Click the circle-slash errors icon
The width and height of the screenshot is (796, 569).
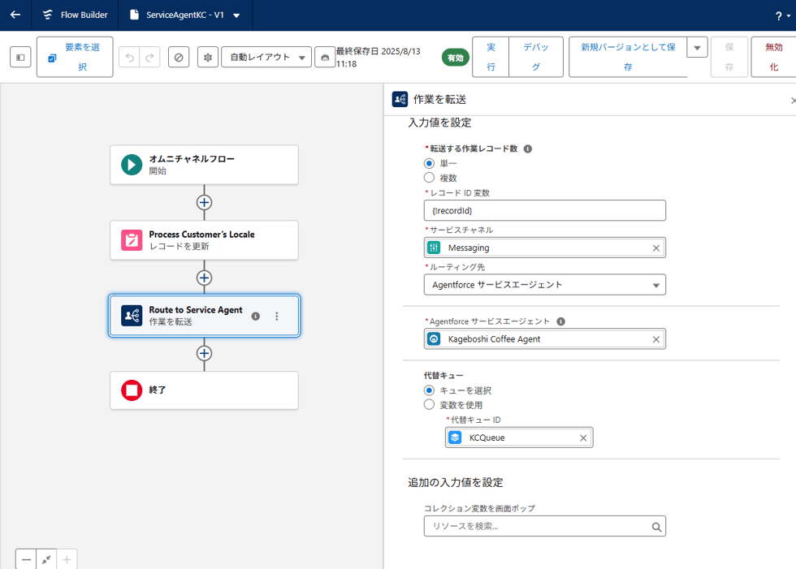coord(179,58)
